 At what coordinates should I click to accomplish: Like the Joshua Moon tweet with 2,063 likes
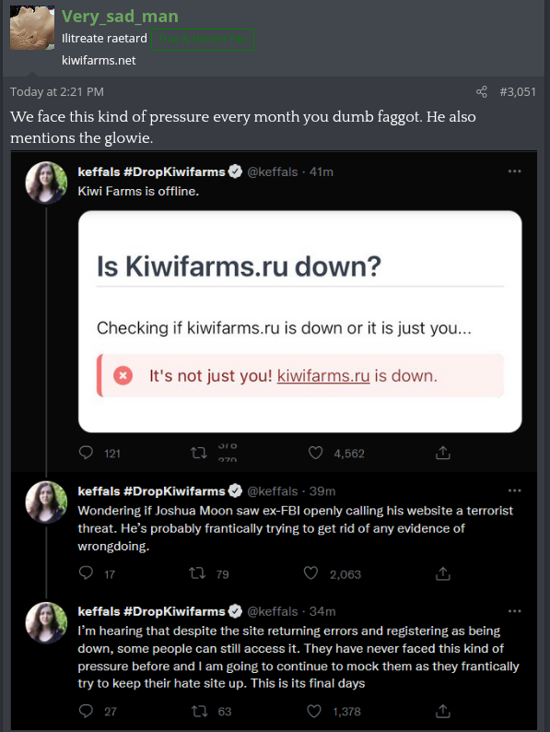tap(310, 573)
